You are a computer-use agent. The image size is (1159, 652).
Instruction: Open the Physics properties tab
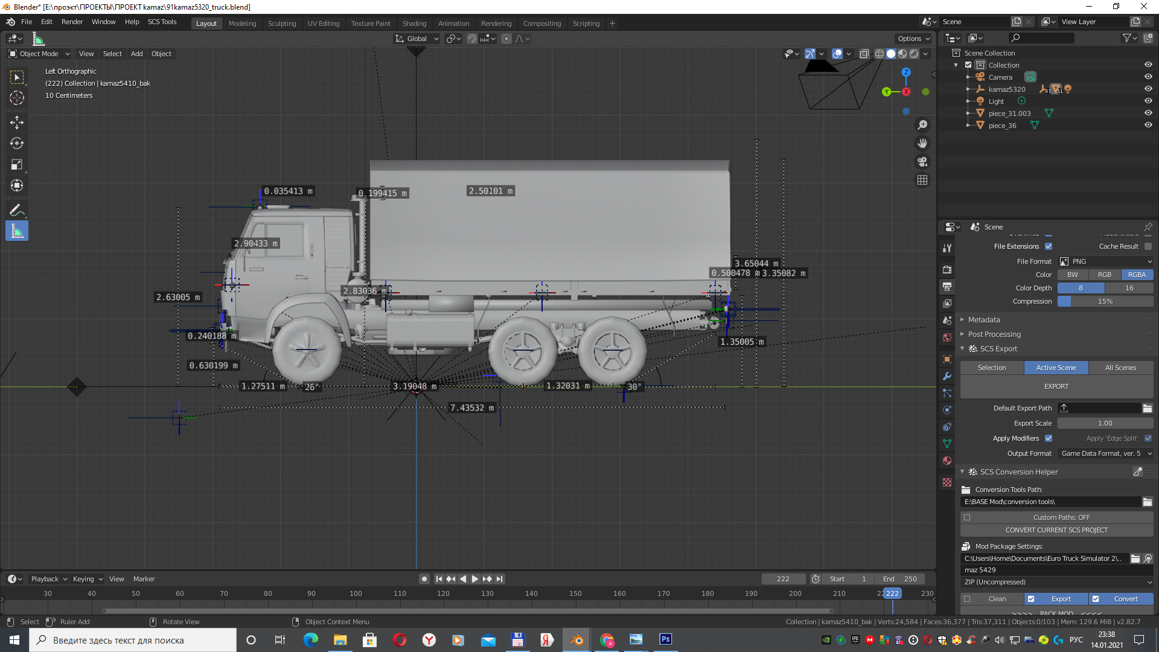coord(947,410)
